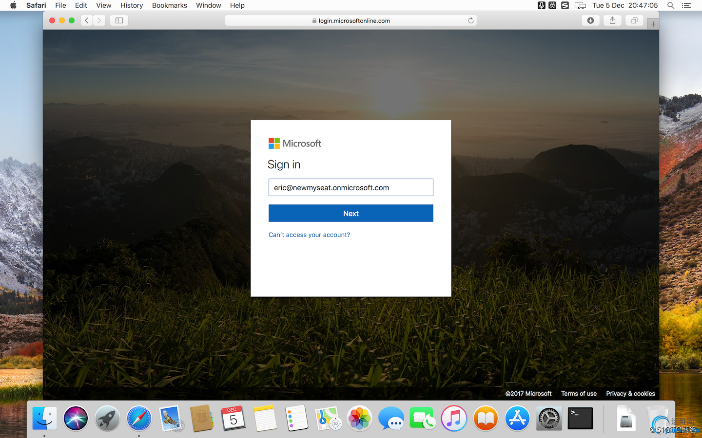The image size is (702, 438).
Task: Click the display mirroring menu bar icon
Action: 580,5
